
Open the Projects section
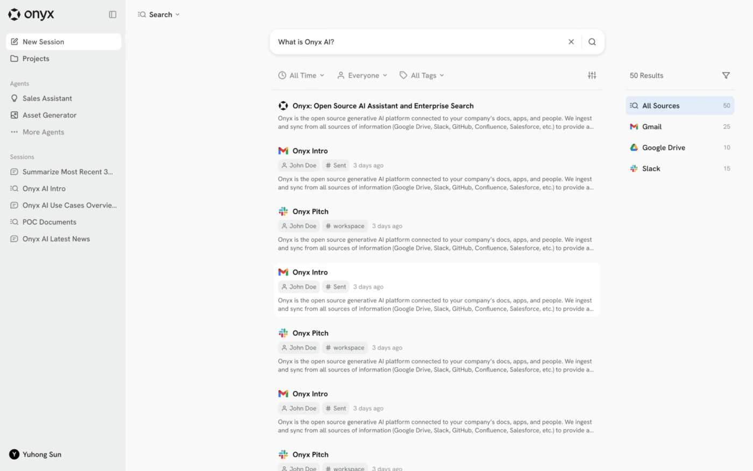[x=63, y=59]
